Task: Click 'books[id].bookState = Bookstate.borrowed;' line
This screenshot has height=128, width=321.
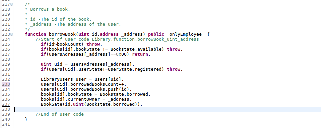Action: tap(95, 94)
